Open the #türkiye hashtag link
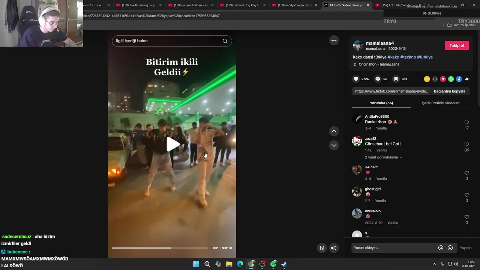This screenshot has width=480, height=270. tap(425, 57)
